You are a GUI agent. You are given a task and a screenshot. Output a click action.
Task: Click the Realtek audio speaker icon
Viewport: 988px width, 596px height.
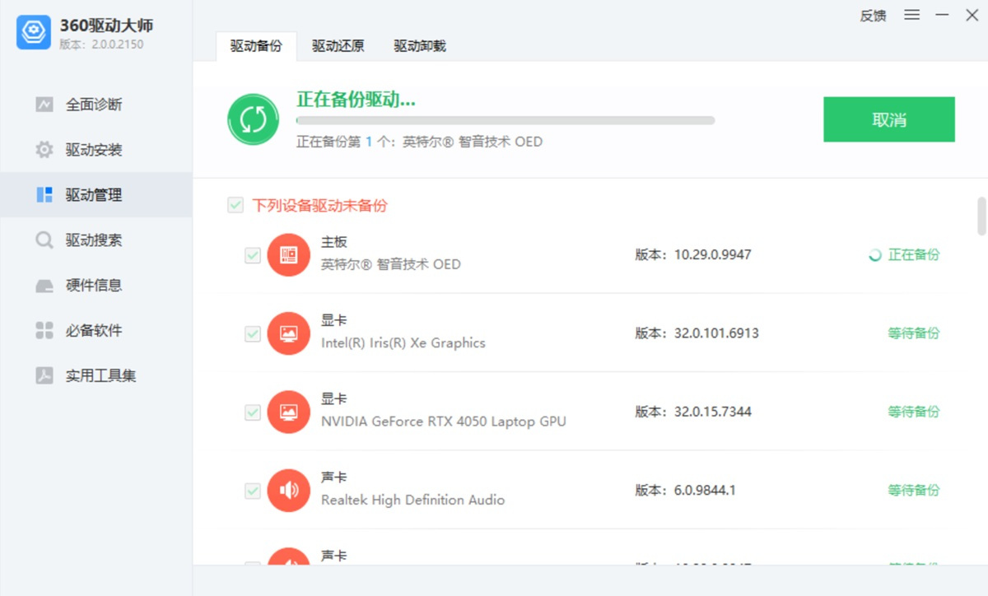289,490
